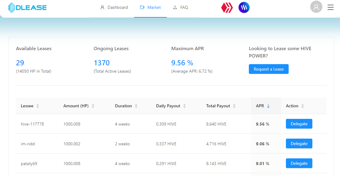Delegate to hive-117778 lease
The image size is (340, 176).
click(299, 124)
